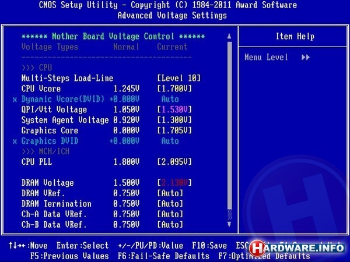Image resolution: width=350 pixels, height=262 pixels.
Task: Select the DRAM Voltage 2.130V value
Action: (x=174, y=183)
